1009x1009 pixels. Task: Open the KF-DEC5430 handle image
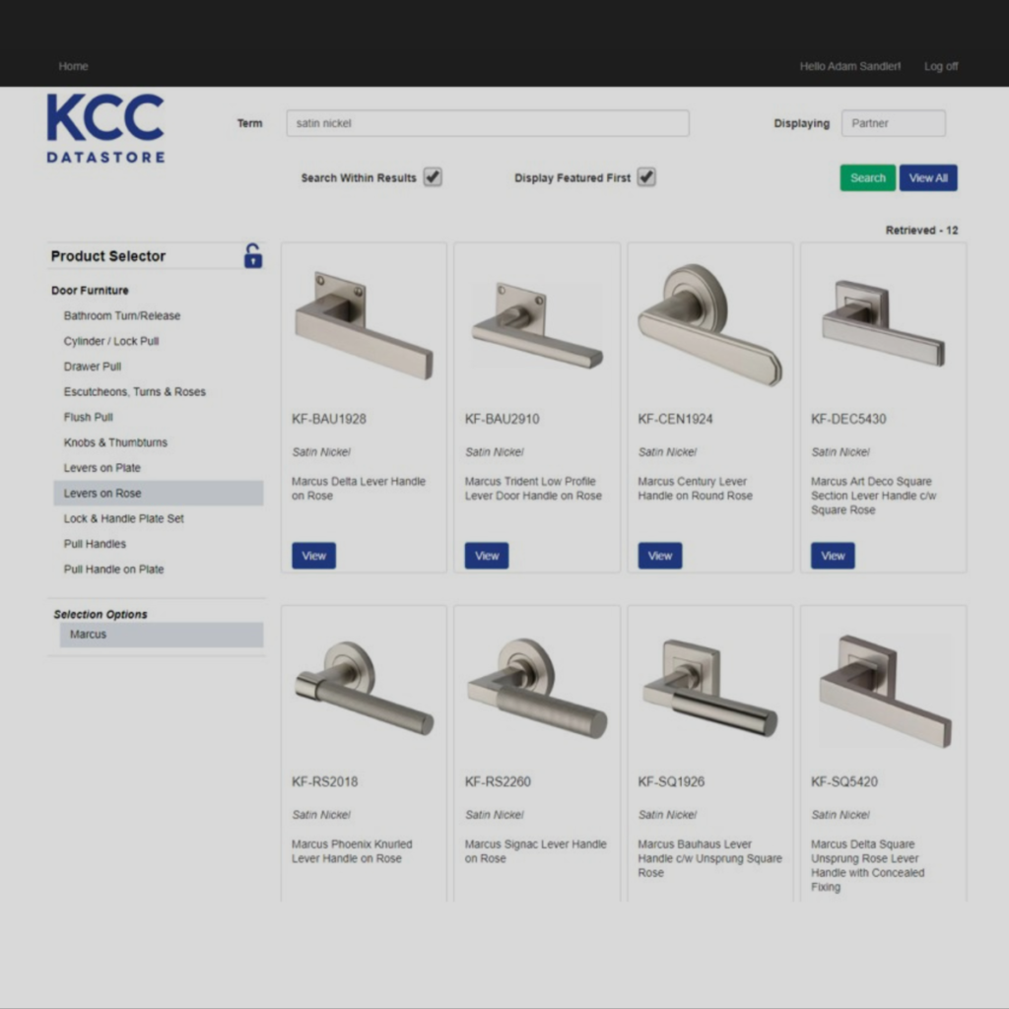click(x=883, y=323)
